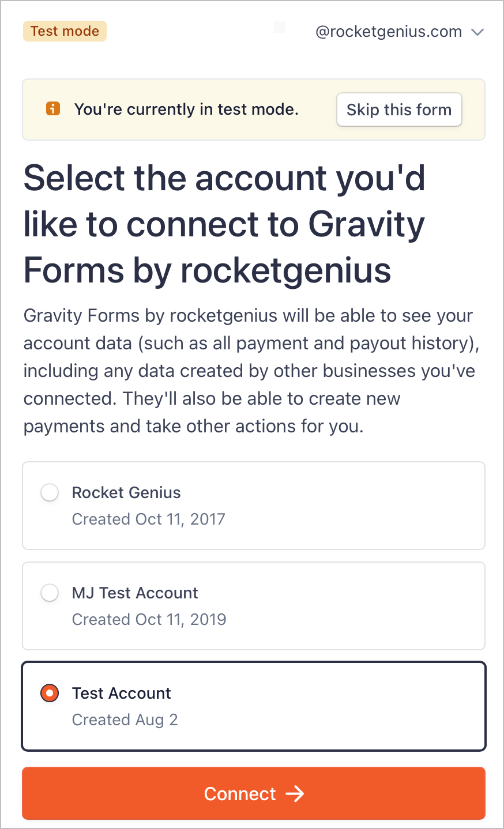Viewport: 504px width, 829px height.
Task: Click the small logo placeholder next to the account email
Action: coord(280,27)
